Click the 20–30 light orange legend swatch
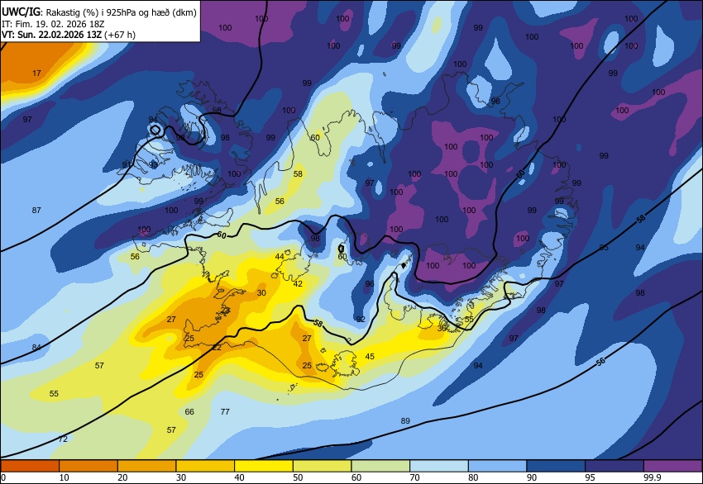The image size is (703, 484). tap(146, 466)
